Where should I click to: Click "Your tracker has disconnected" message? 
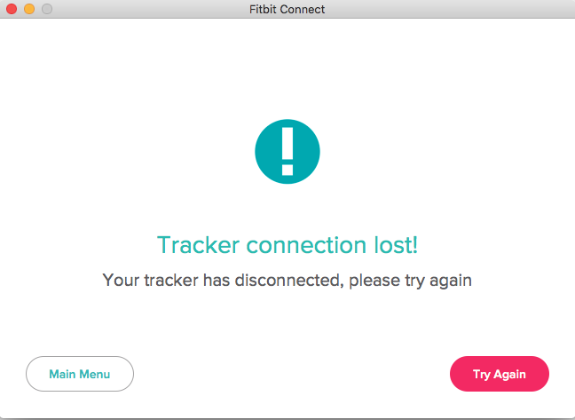tap(223, 281)
